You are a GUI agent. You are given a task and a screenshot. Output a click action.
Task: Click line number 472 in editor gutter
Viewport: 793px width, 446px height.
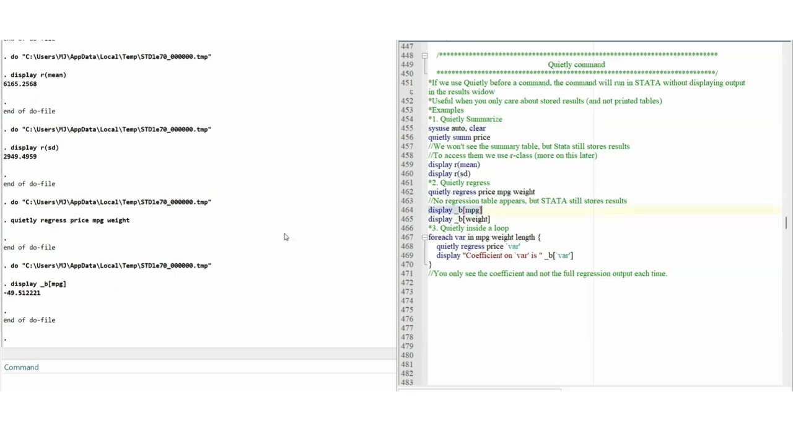[406, 282]
